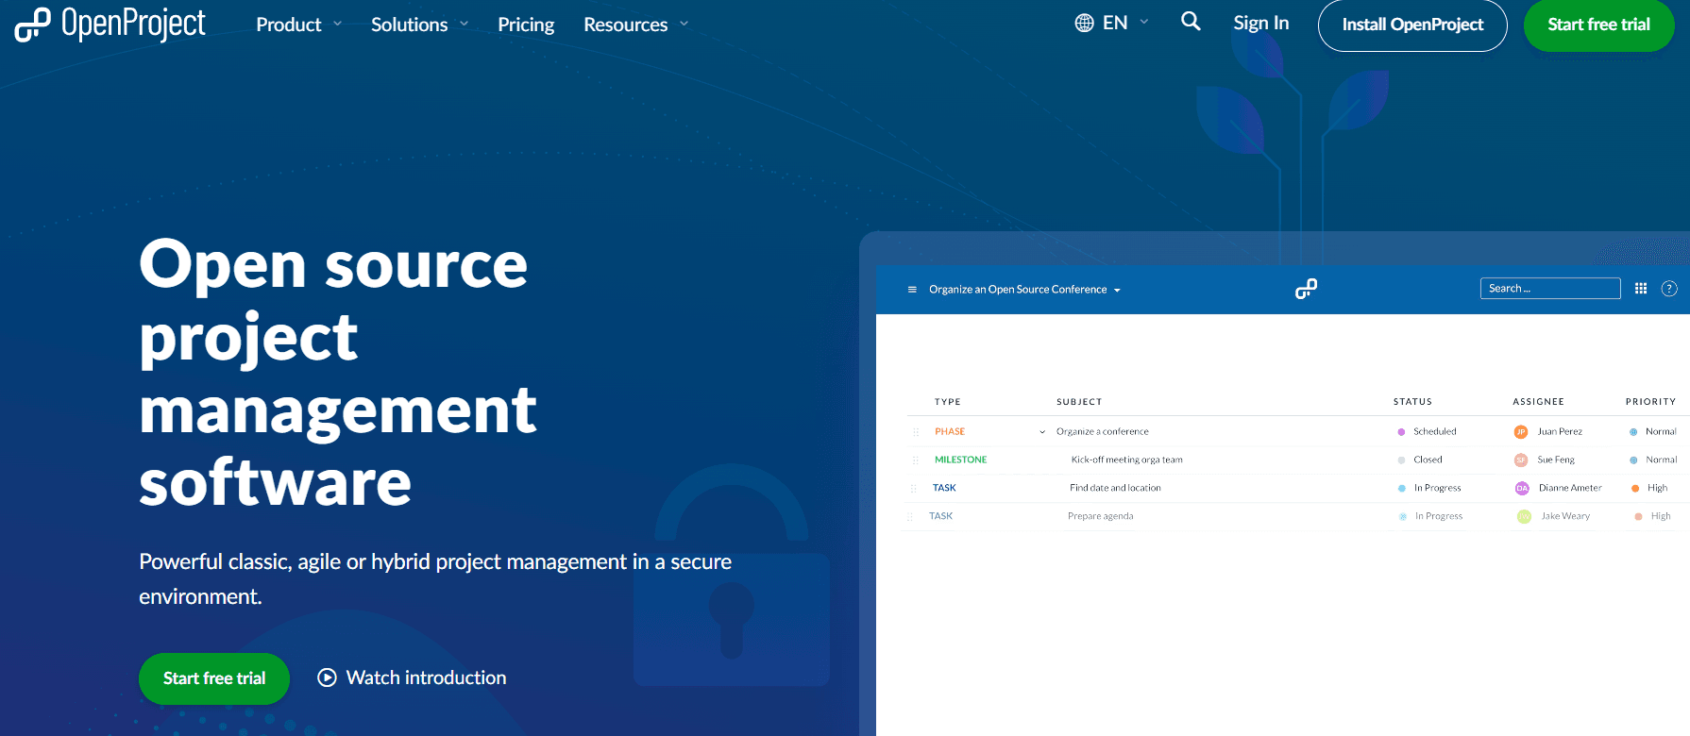The height and width of the screenshot is (736, 1690).
Task: Expand the Product menu
Action: click(x=299, y=25)
